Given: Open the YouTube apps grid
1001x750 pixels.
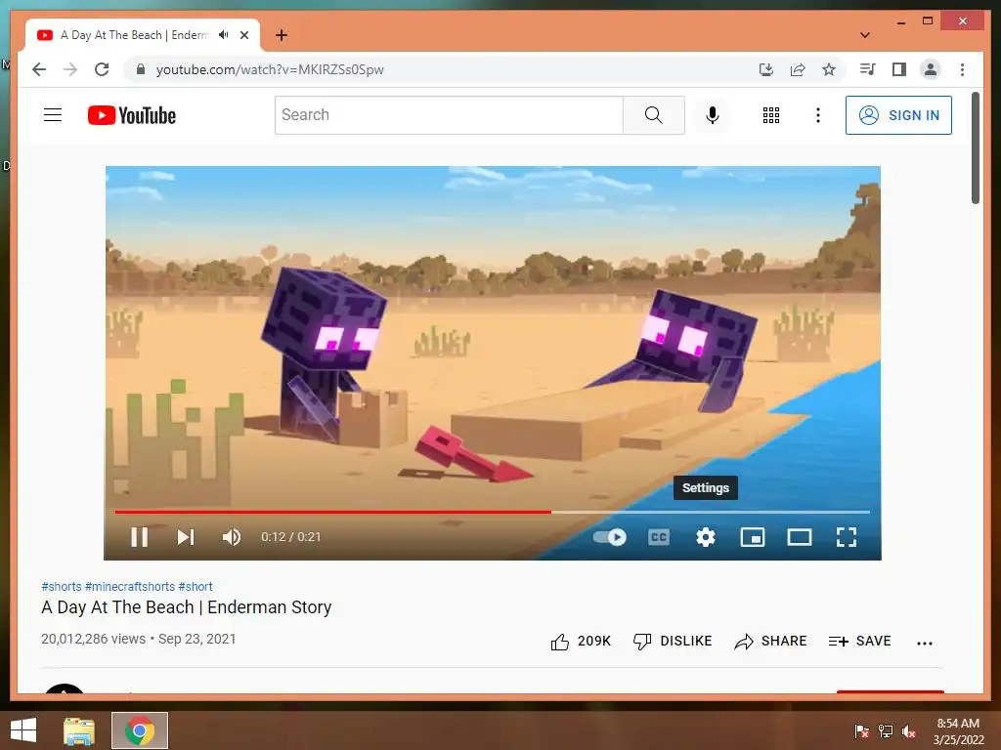Looking at the screenshot, I should [771, 115].
